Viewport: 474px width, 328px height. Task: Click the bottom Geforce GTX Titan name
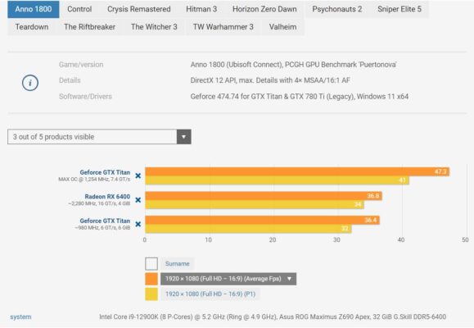pyautogui.click(x=105, y=221)
